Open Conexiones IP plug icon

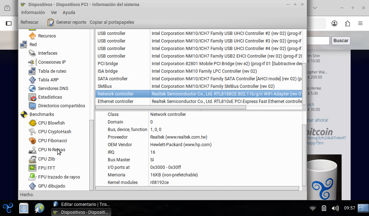[32, 62]
